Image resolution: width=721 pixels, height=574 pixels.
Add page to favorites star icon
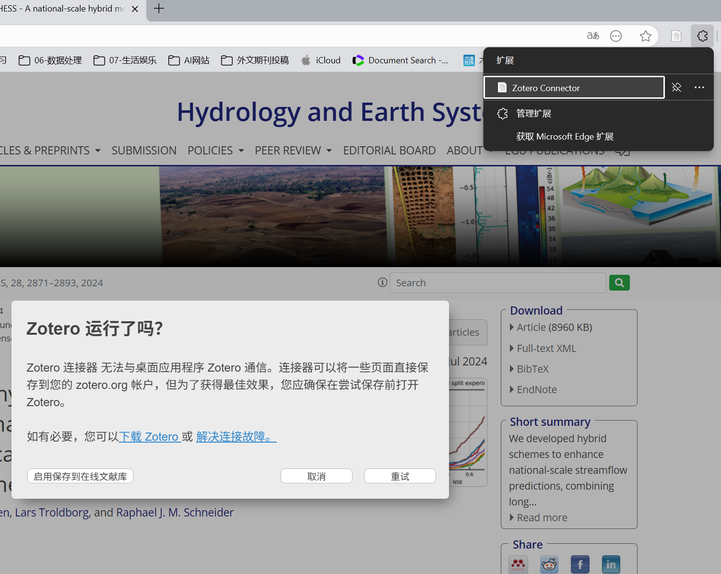point(646,36)
